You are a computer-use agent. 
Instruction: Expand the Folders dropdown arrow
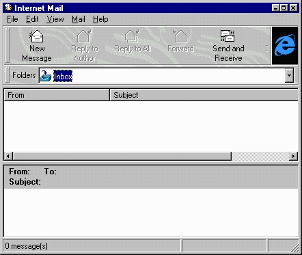[x=289, y=75]
